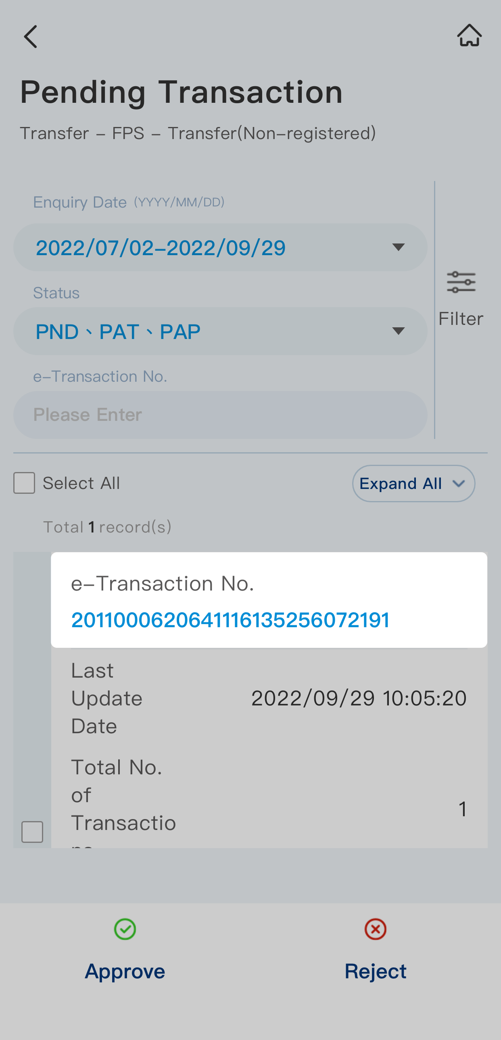Viewport: 501px width, 1040px height.
Task: Tap the back arrow icon
Action: tap(31, 36)
